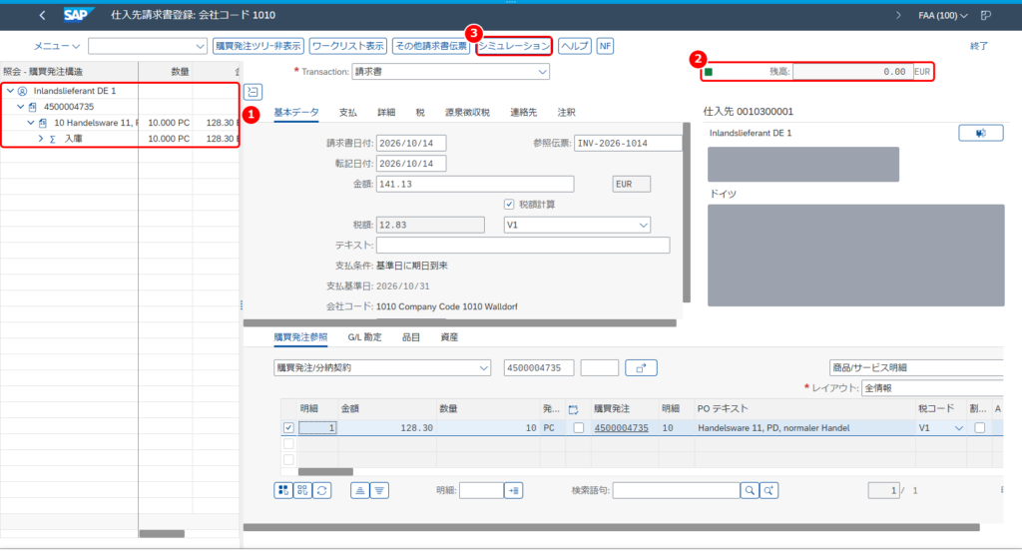Click the header toggle icon above the tabs
The height and width of the screenshot is (551, 1022).
pyautogui.click(x=253, y=92)
